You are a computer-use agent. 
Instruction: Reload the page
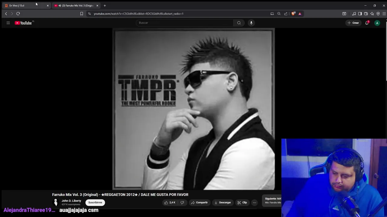coord(18,14)
